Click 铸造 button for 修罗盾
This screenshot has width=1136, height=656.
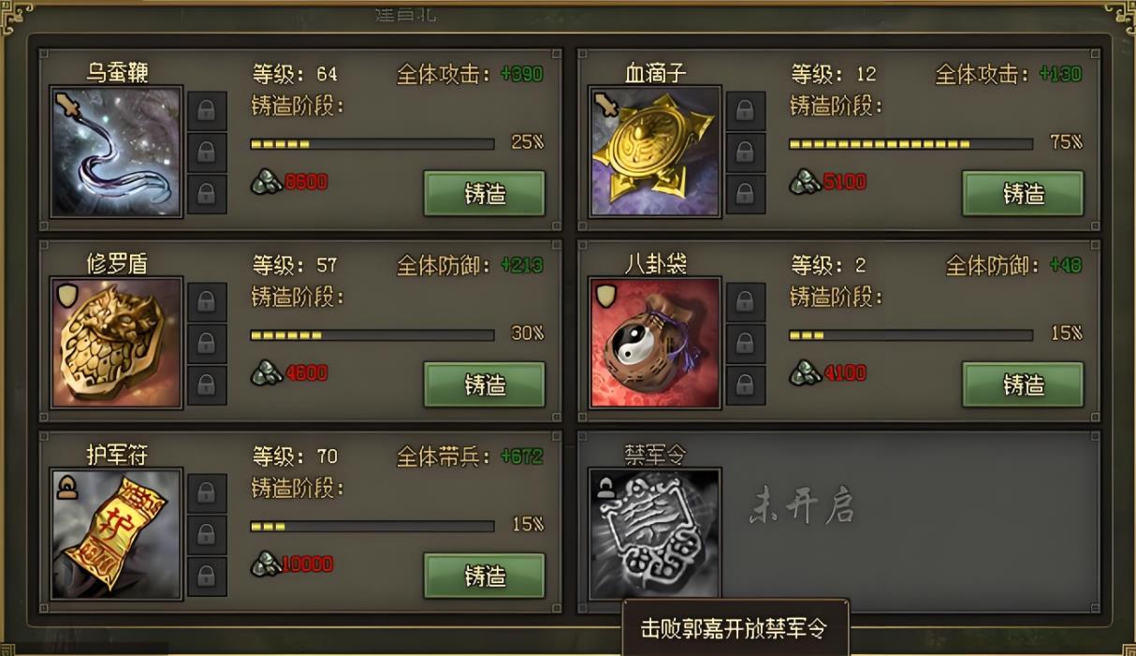485,385
